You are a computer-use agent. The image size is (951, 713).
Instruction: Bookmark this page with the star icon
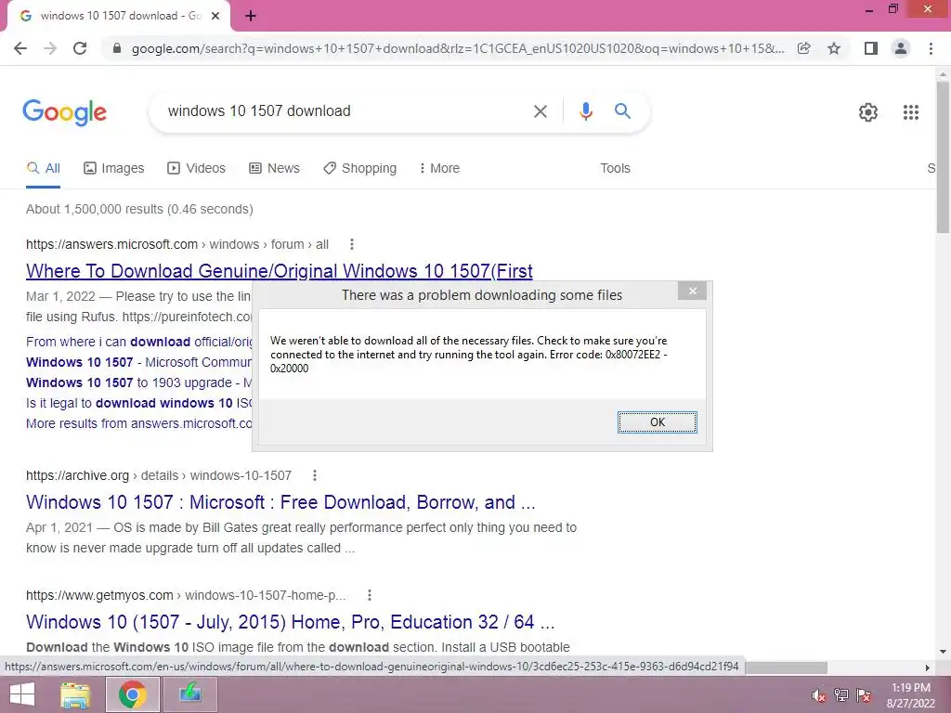(834, 48)
